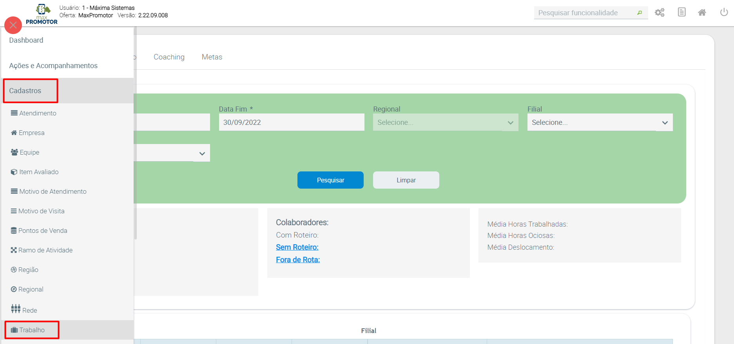The image size is (734, 344).
Task: Click the Item Avaliado cube icon
Action: pyautogui.click(x=14, y=172)
